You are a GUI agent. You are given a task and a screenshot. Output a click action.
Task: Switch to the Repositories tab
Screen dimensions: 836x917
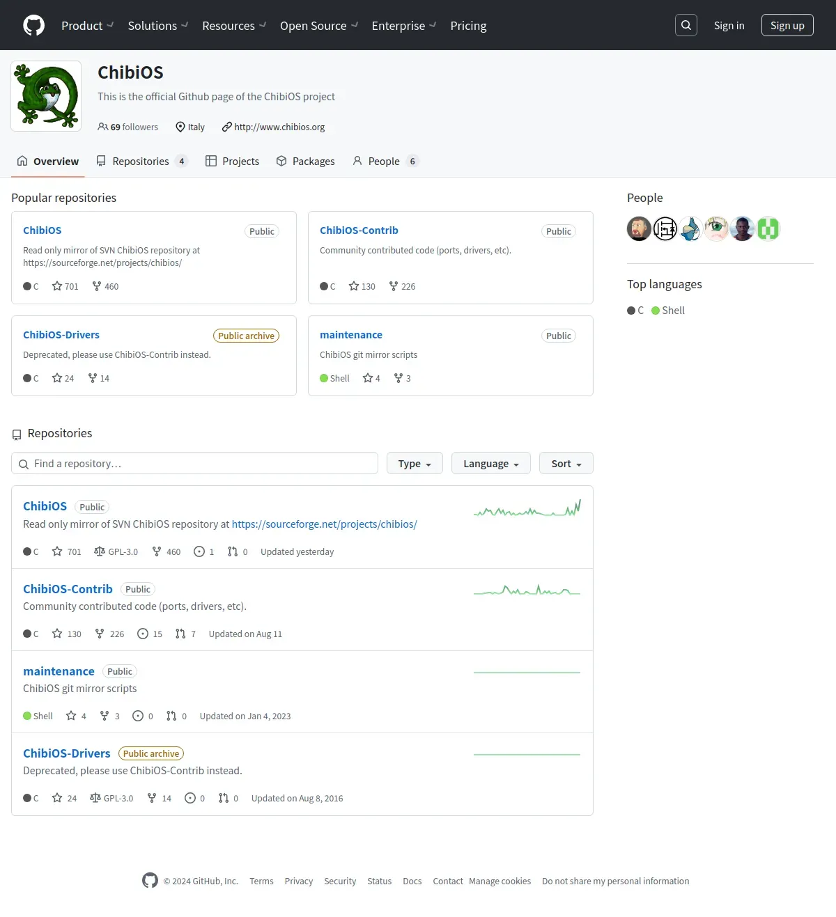click(142, 161)
